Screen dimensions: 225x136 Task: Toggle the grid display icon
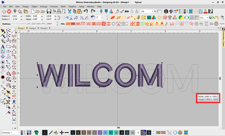coord(192,18)
